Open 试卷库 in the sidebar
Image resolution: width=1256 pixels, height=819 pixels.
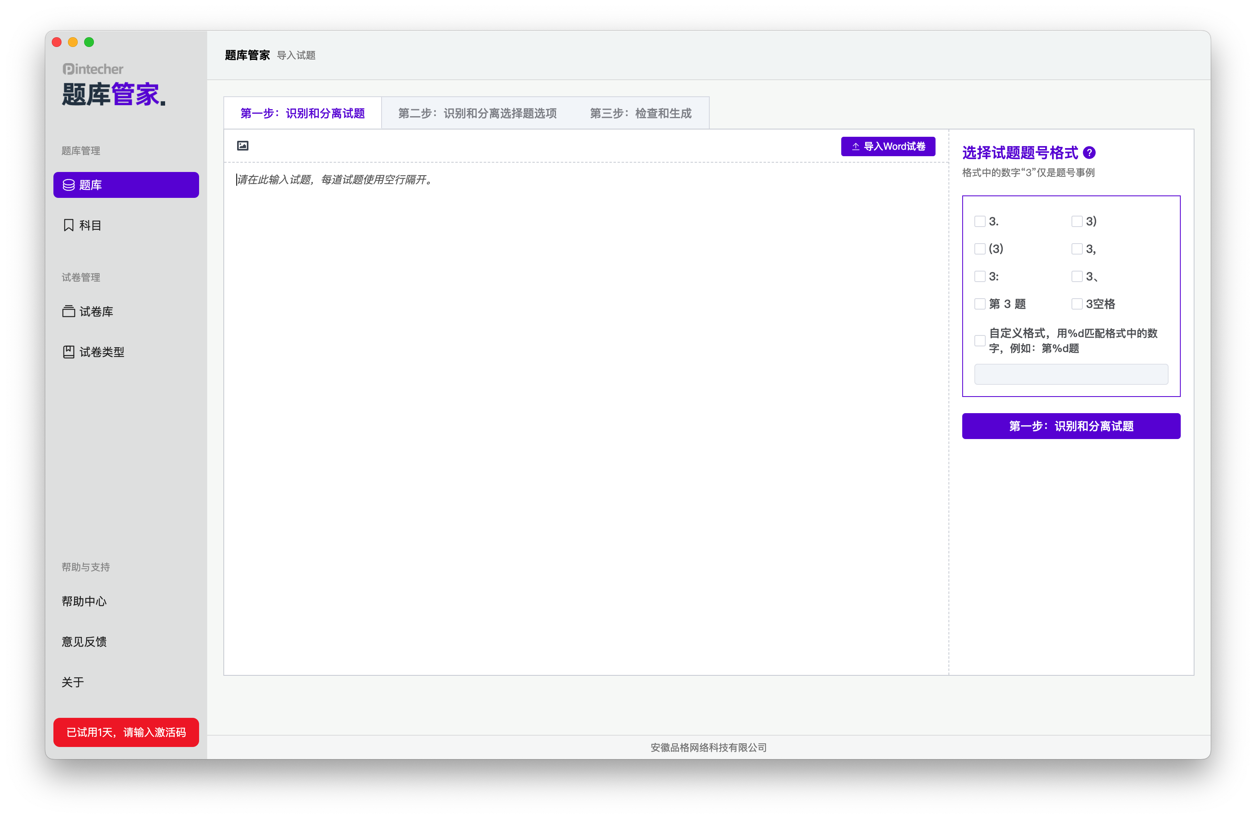[x=88, y=312]
